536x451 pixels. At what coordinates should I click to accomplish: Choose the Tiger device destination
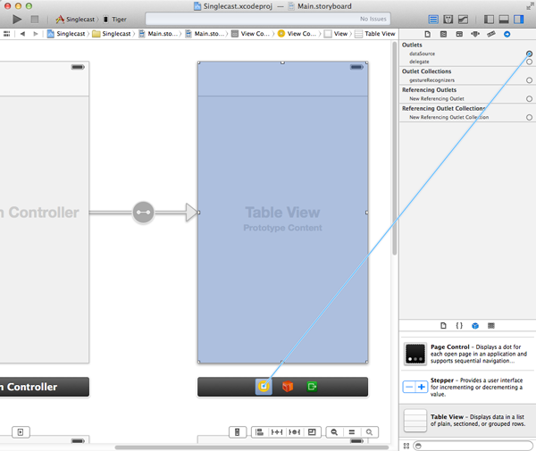tap(115, 20)
